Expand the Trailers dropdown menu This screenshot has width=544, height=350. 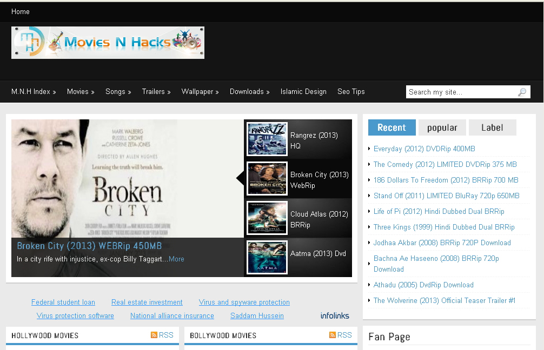156,91
